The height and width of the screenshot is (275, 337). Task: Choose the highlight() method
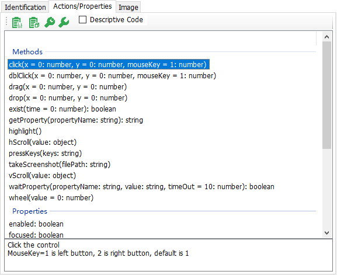coord(25,131)
